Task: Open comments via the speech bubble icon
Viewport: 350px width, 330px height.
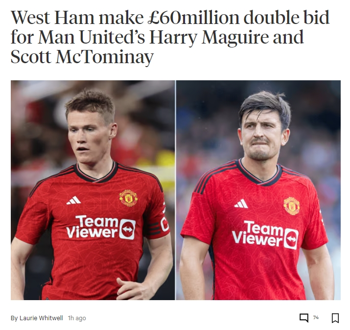Action: (x=303, y=318)
